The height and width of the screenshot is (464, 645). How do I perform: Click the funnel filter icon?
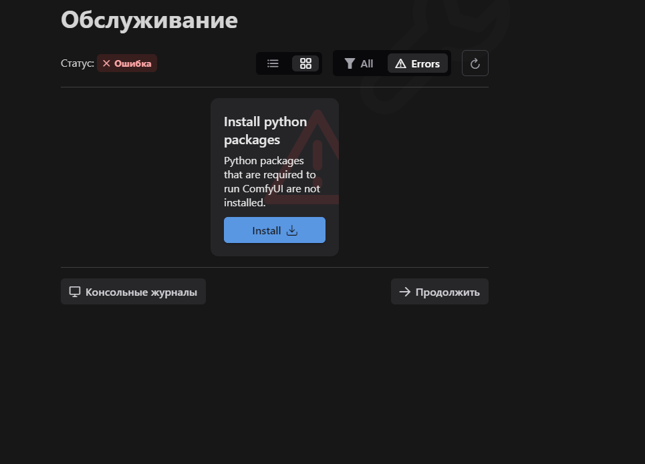click(350, 63)
